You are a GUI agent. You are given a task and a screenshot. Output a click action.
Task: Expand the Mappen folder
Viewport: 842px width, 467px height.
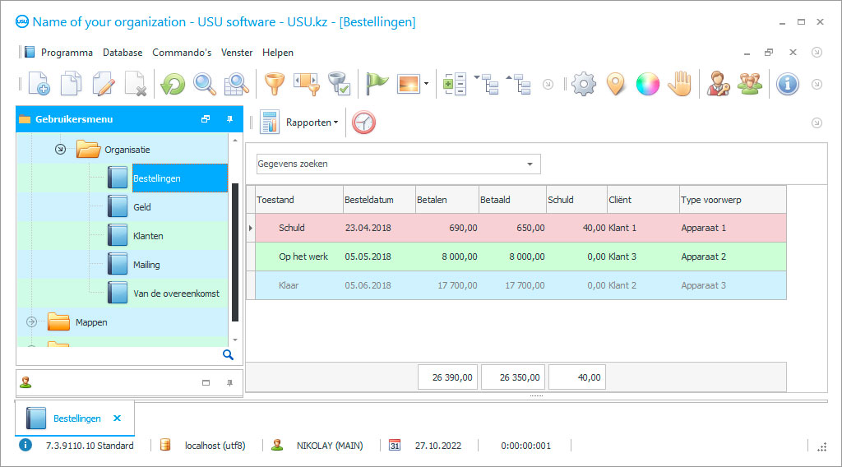(32, 322)
